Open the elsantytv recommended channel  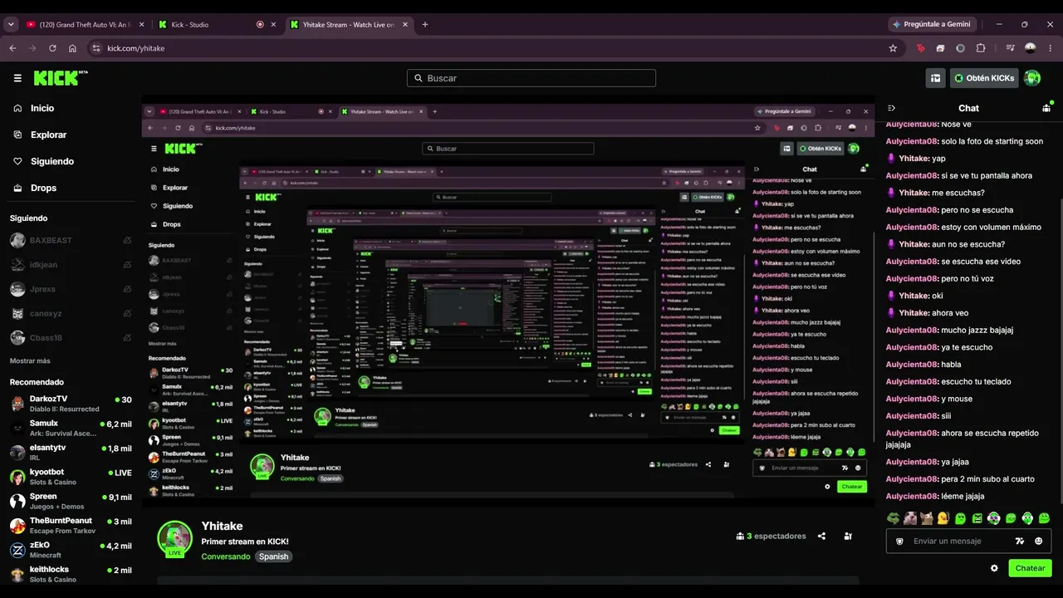coord(71,452)
